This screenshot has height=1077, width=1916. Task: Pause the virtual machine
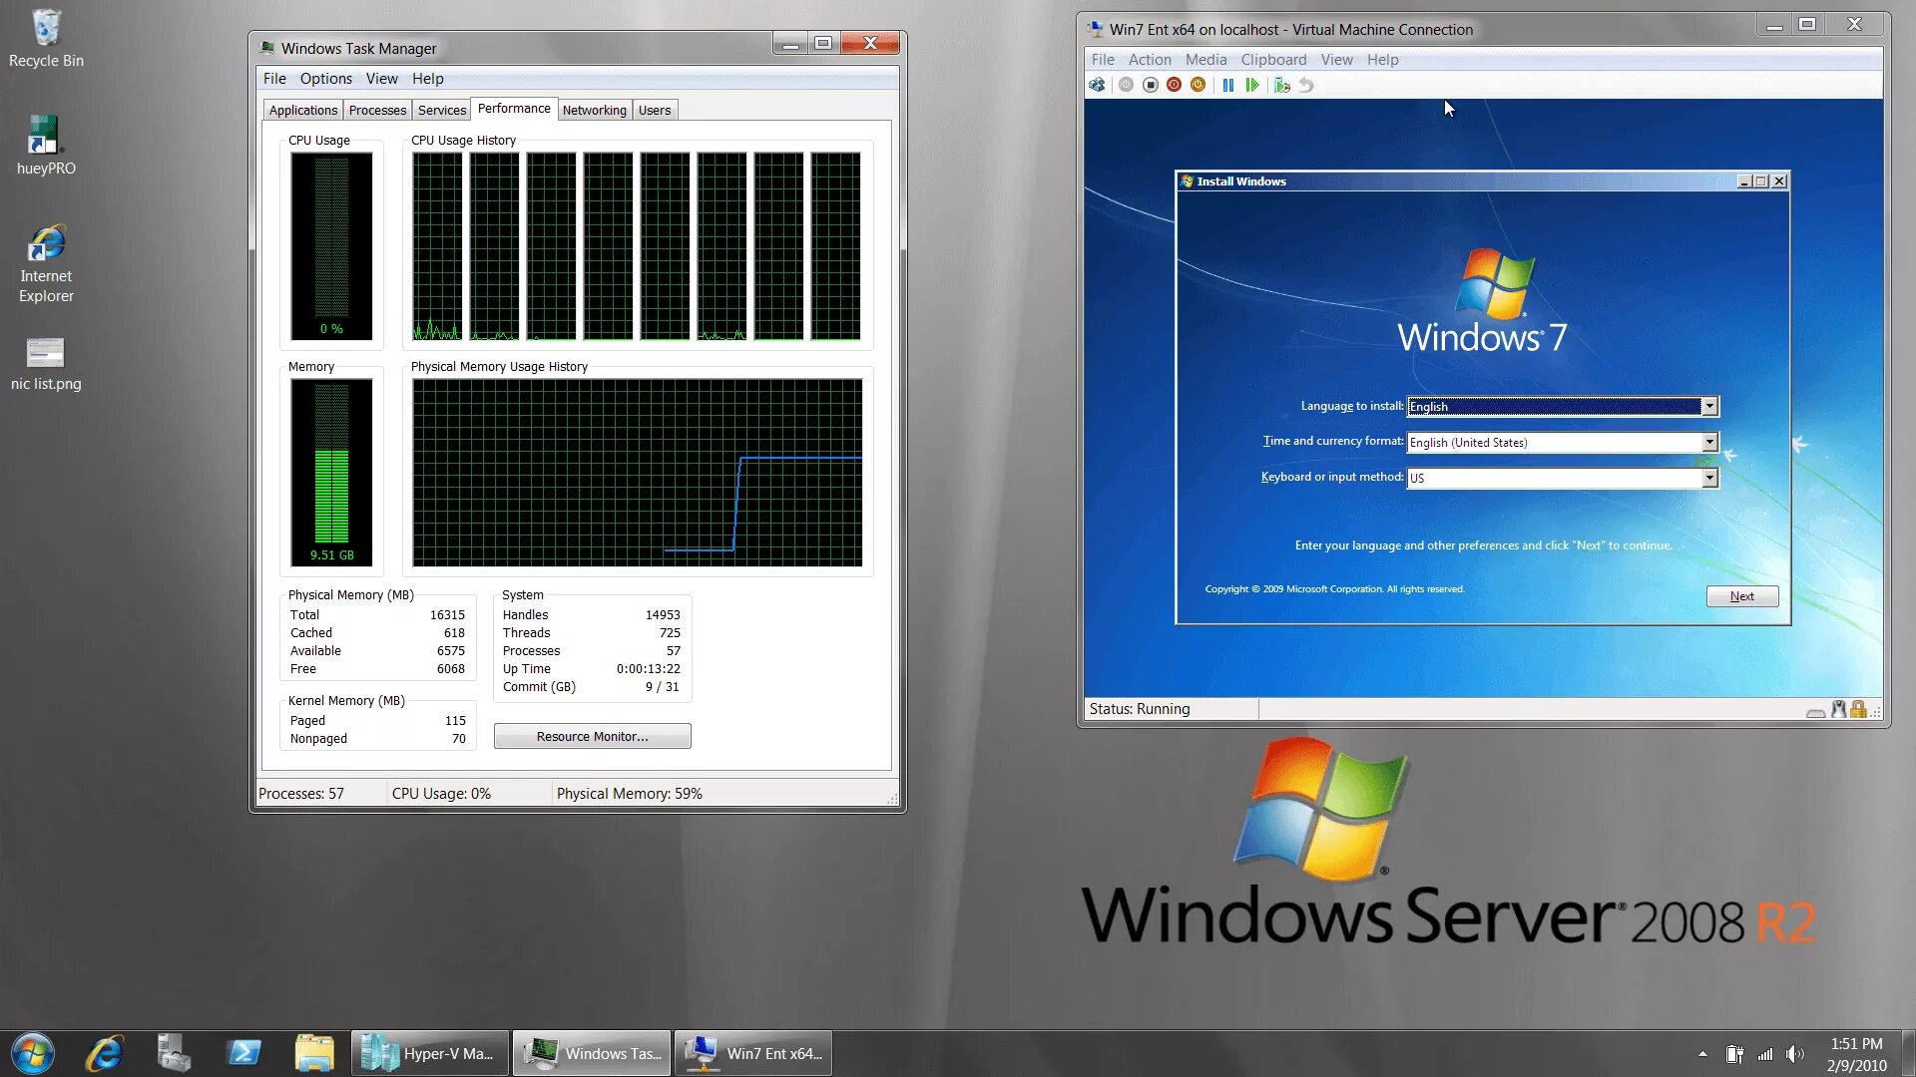(1227, 86)
